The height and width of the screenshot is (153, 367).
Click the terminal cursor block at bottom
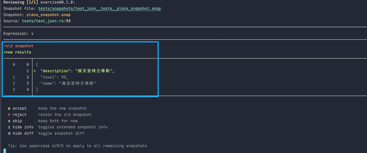point(5,151)
